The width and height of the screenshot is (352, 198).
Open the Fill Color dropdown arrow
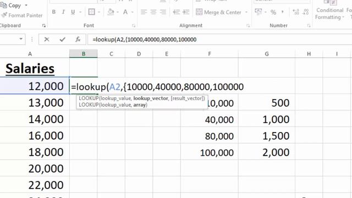point(117,12)
